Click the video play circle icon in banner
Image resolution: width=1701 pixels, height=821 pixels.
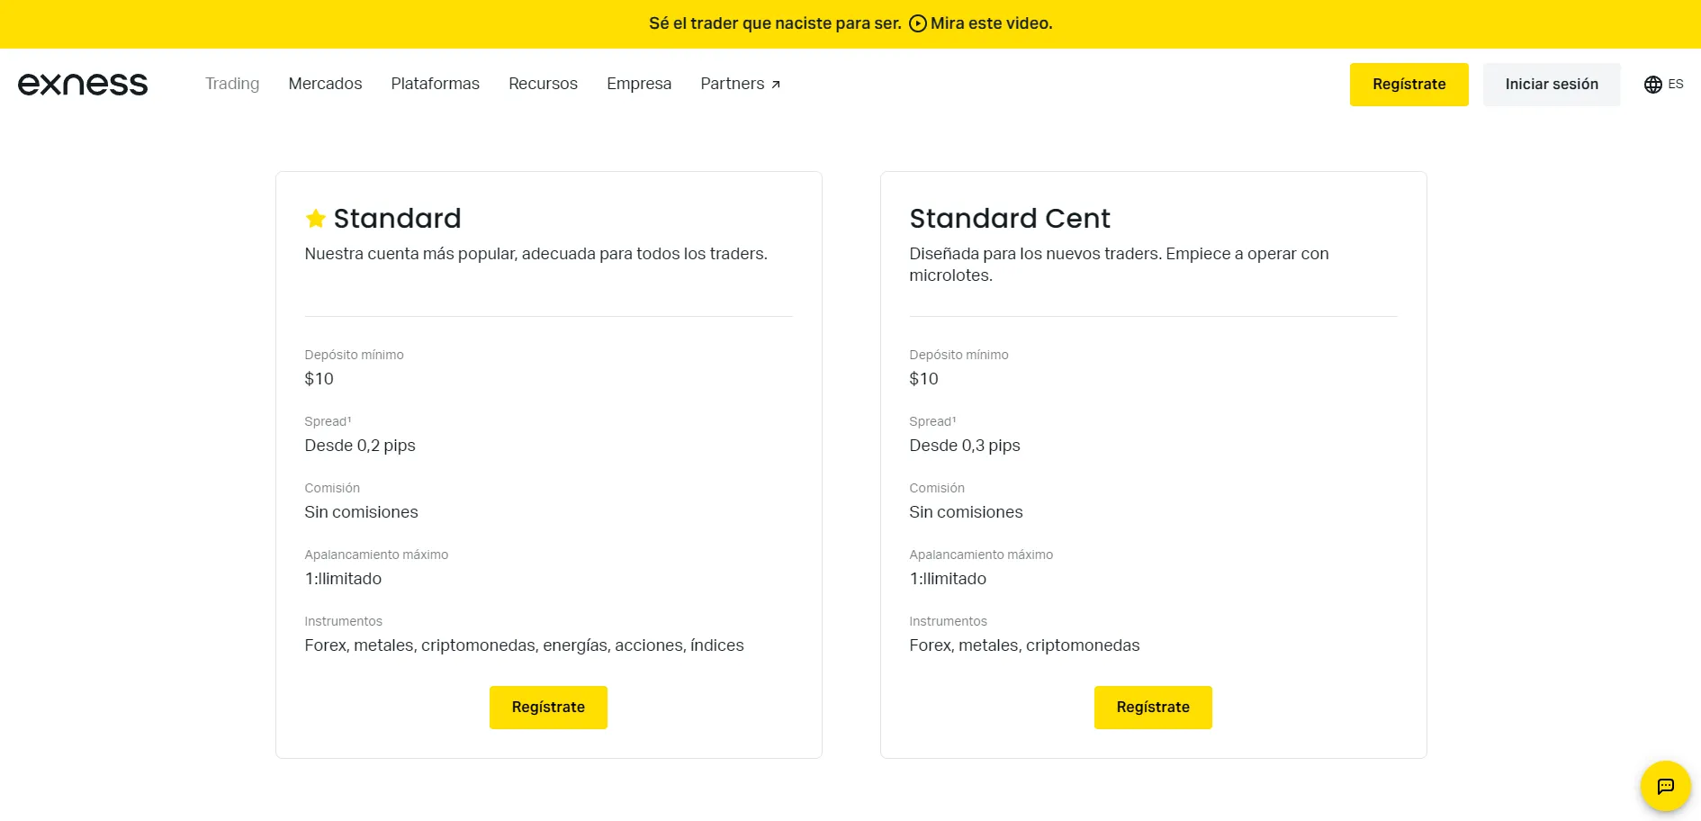click(918, 23)
